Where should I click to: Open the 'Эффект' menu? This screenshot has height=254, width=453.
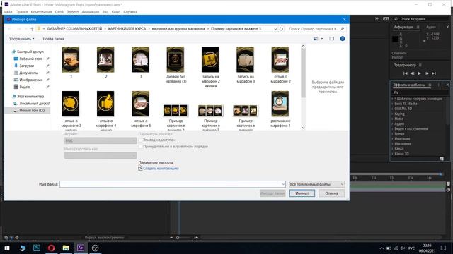point(72,12)
